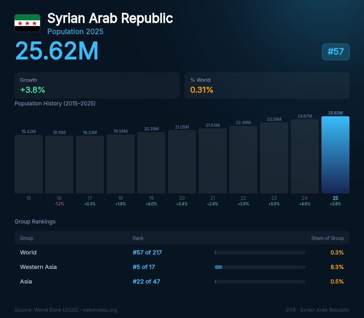This screenshot has width=364, height=318.
Task: Click the Share of Group column header
Action: point(327,238)
